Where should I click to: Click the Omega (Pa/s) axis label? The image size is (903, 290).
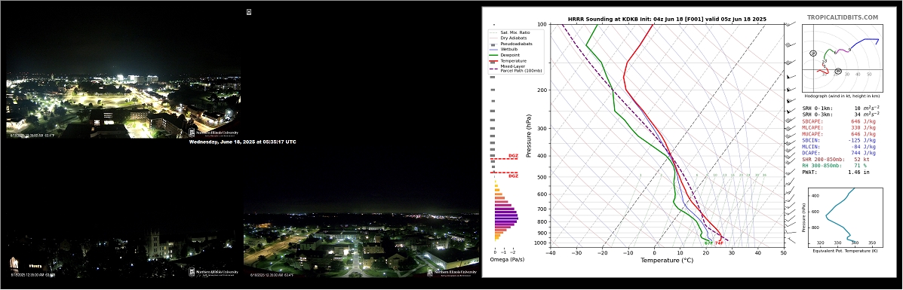pyautogui.click(x=507, y=260)
